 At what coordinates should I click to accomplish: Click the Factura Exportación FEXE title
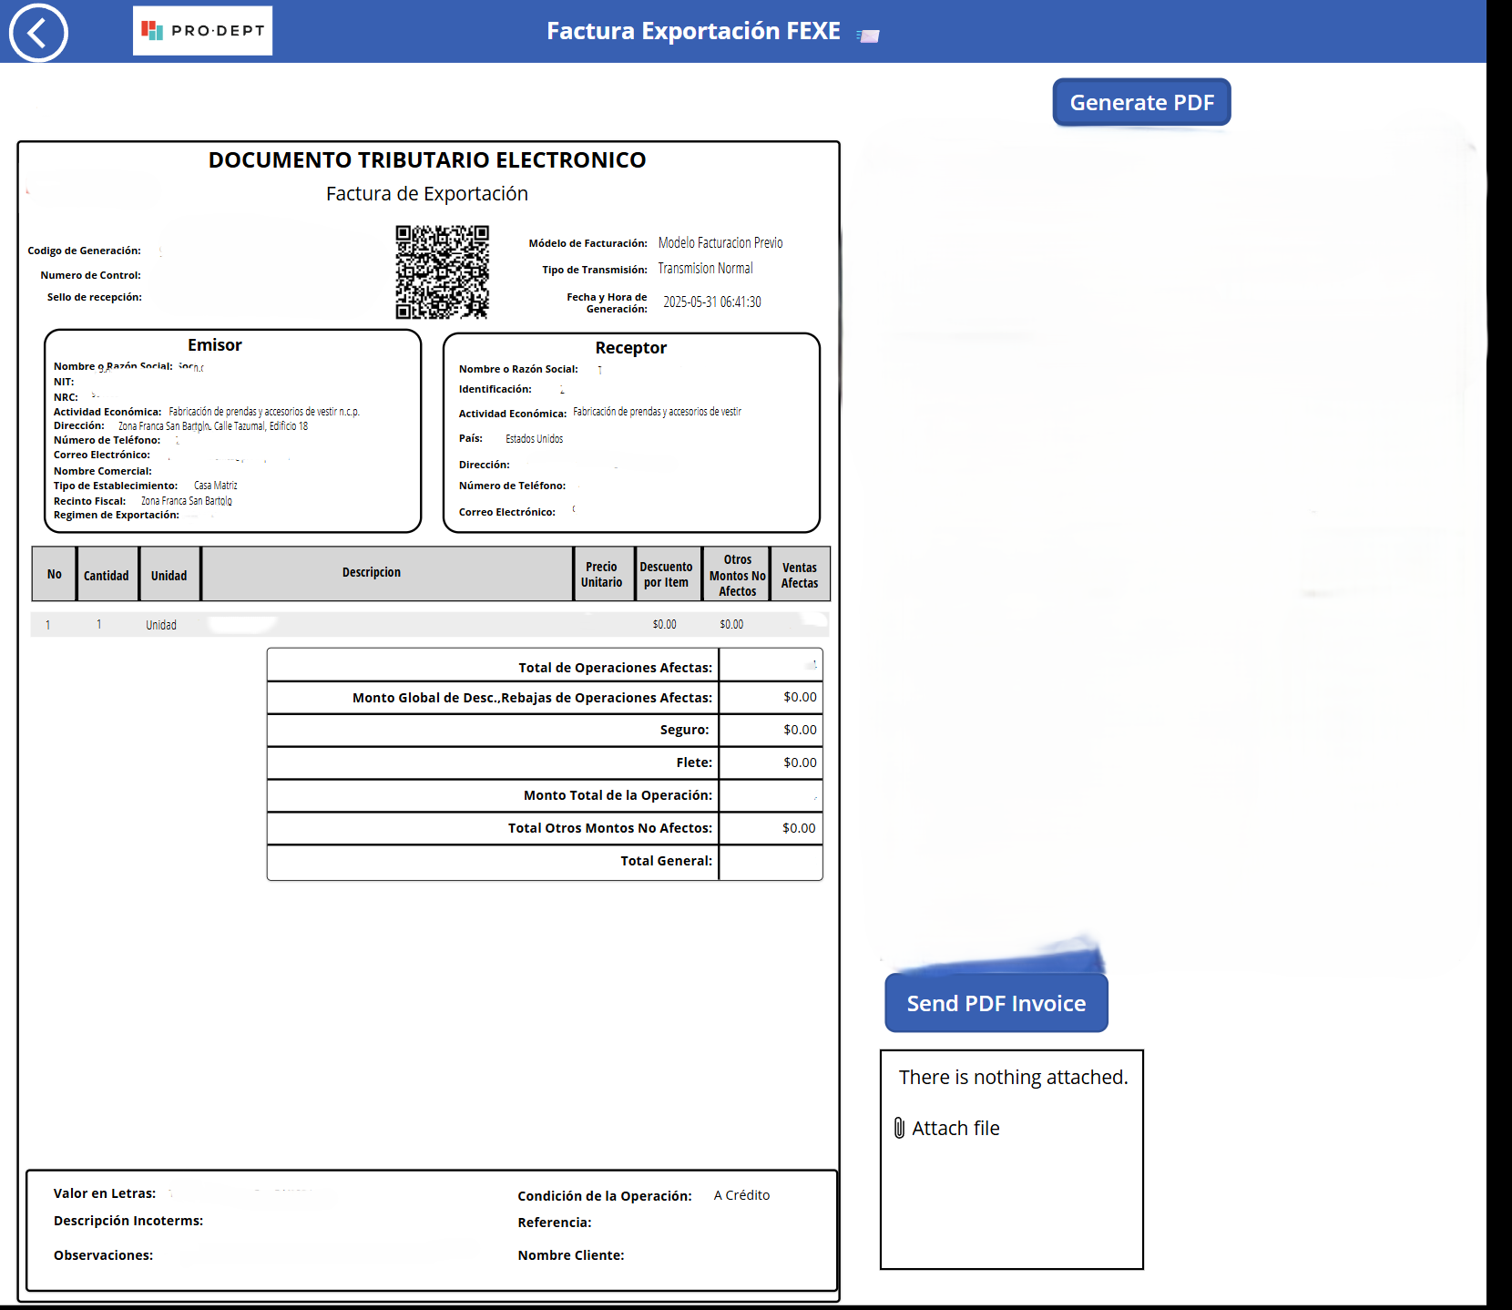(x=693, y=31)
